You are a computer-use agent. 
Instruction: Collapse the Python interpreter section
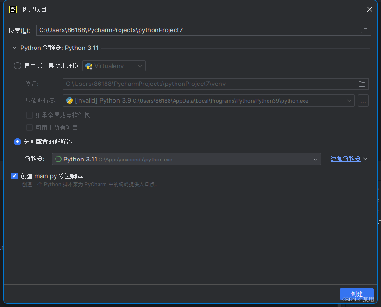(14, 48)
